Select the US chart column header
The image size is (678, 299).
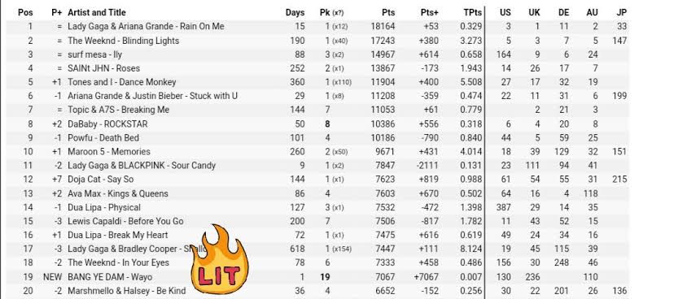pos(505,12)
